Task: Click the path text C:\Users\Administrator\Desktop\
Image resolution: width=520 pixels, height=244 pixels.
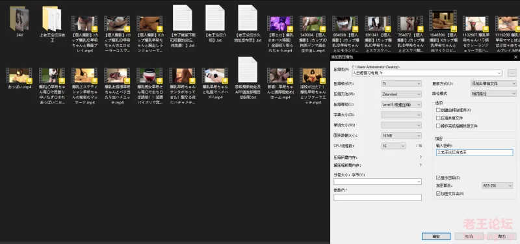Action: click(x=376, y=67)
